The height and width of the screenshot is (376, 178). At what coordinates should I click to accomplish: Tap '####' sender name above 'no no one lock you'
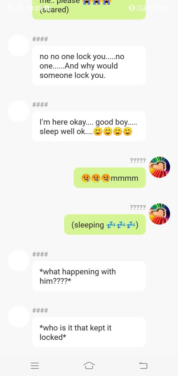coord(40,39)
